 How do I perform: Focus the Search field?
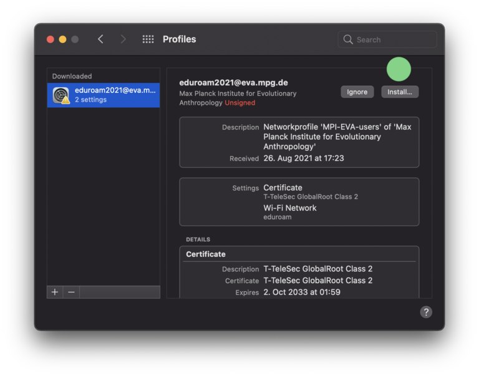click(387, 39)
